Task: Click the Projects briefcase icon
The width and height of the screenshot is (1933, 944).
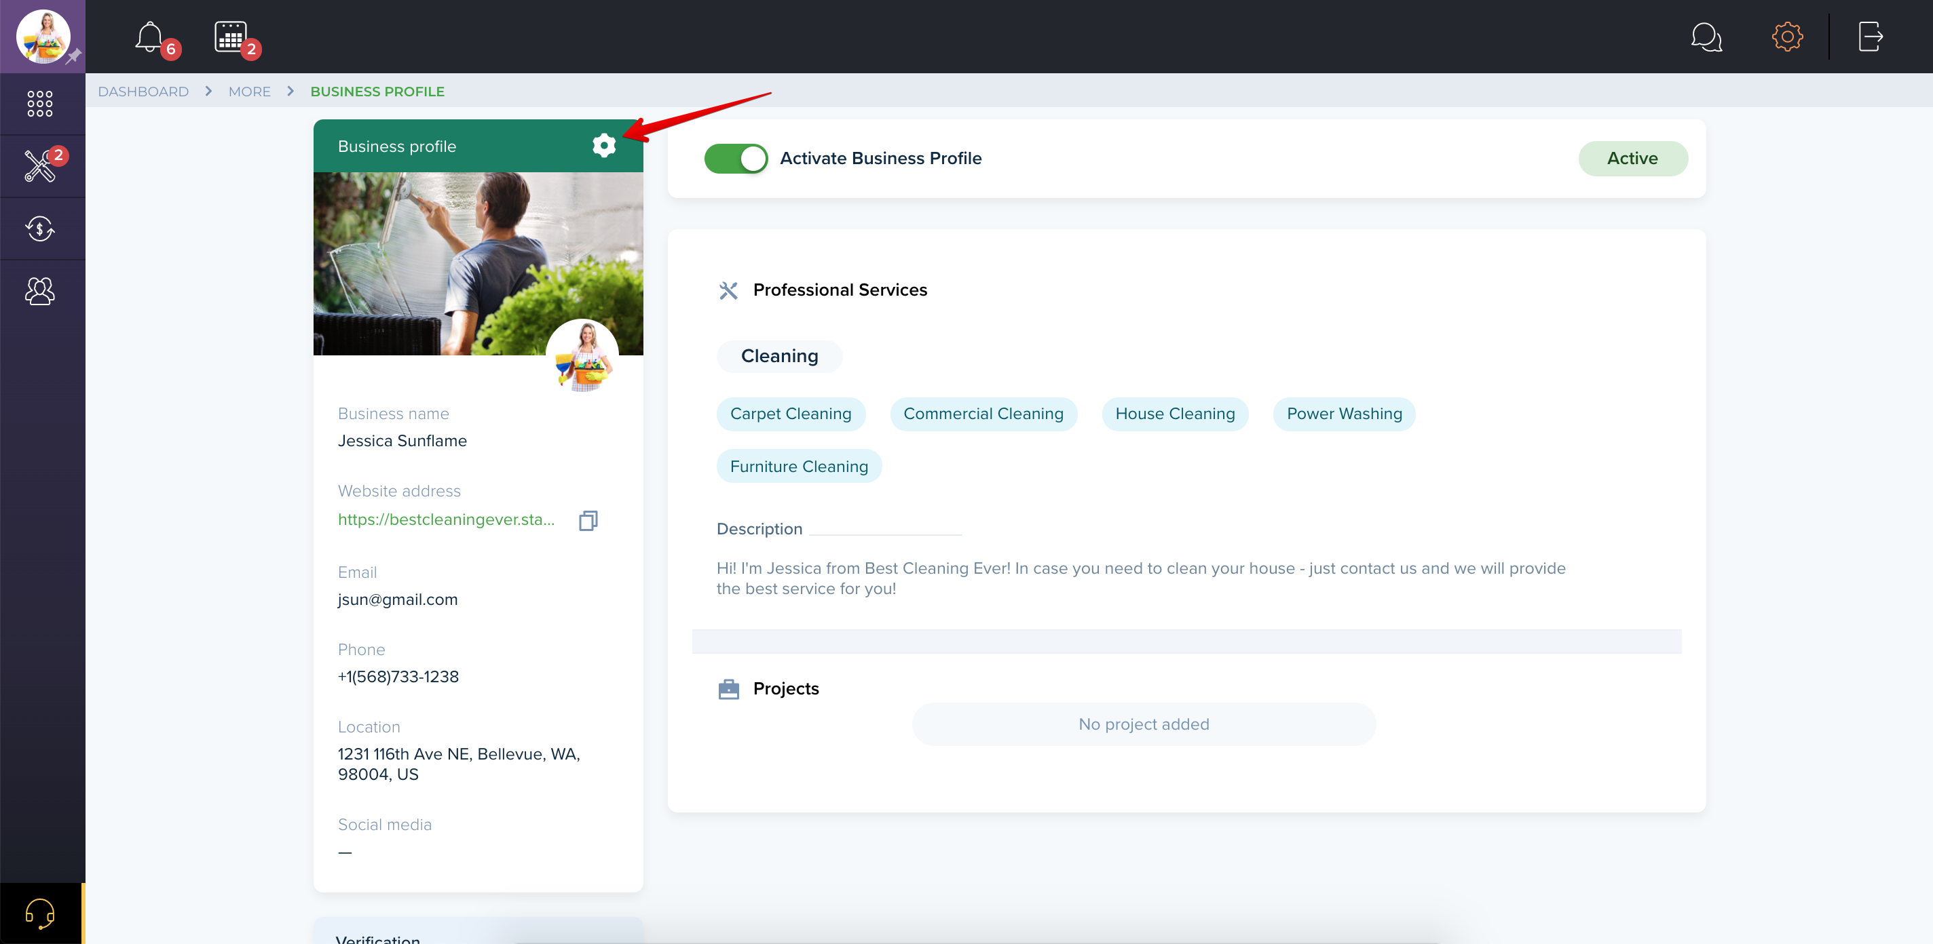Action: (x=728, y=689)
